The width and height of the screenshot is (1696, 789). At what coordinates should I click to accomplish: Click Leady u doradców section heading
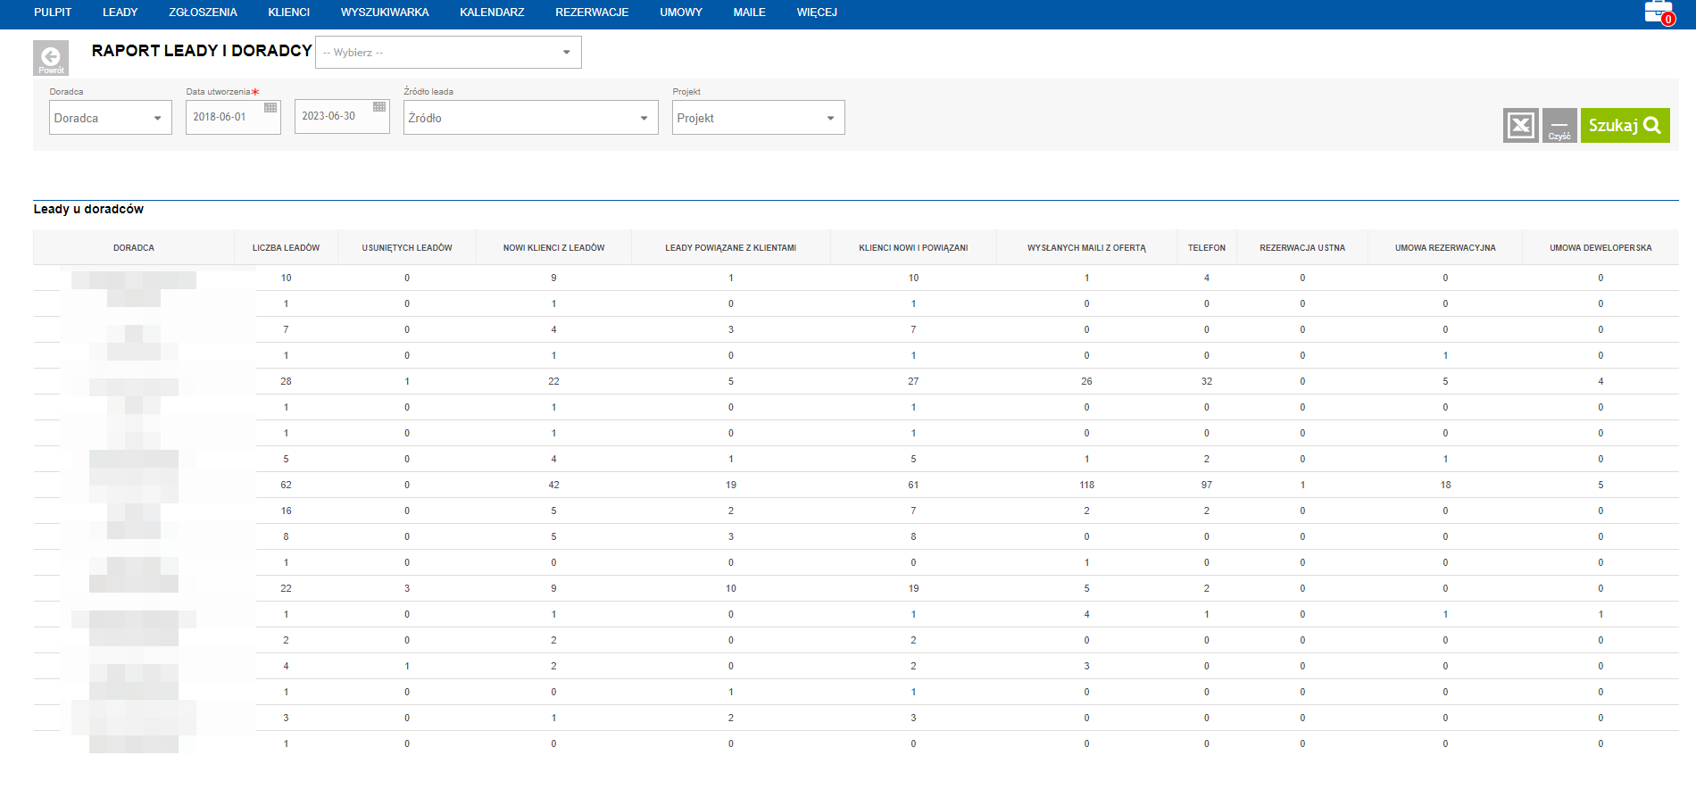[88, 209]
